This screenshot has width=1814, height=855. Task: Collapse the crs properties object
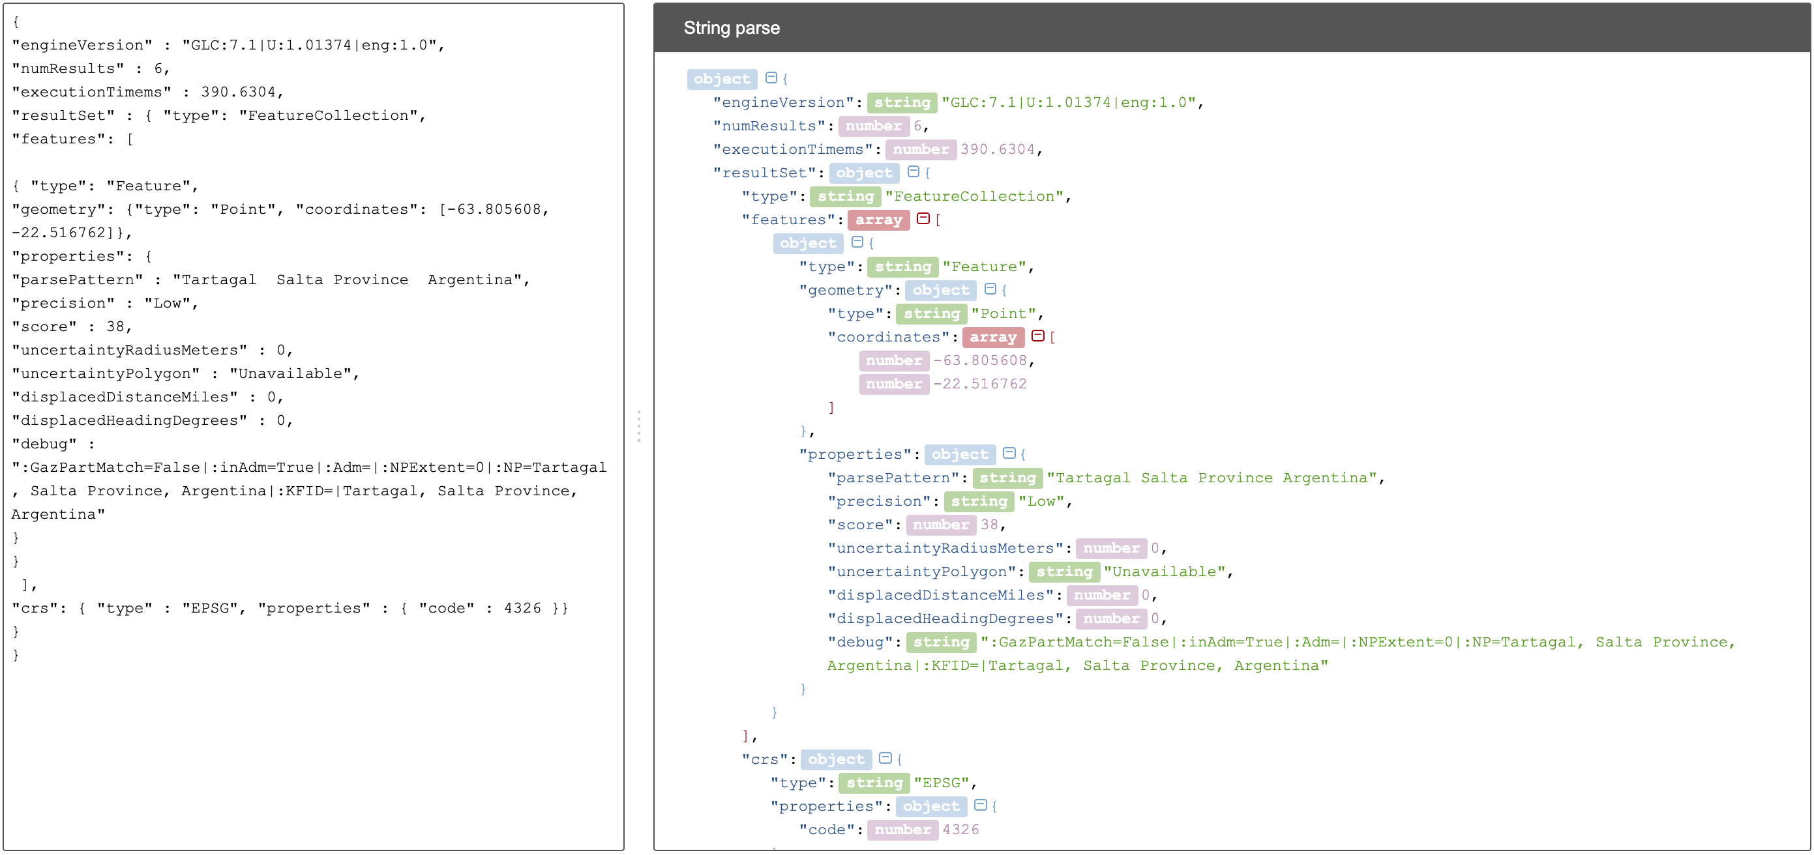[x=980, y=805]
